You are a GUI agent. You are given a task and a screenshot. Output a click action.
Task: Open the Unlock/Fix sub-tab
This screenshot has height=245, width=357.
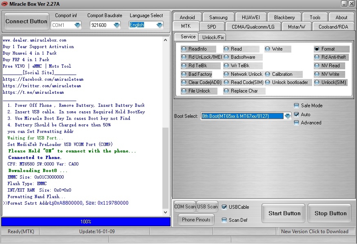click(213, 38)
